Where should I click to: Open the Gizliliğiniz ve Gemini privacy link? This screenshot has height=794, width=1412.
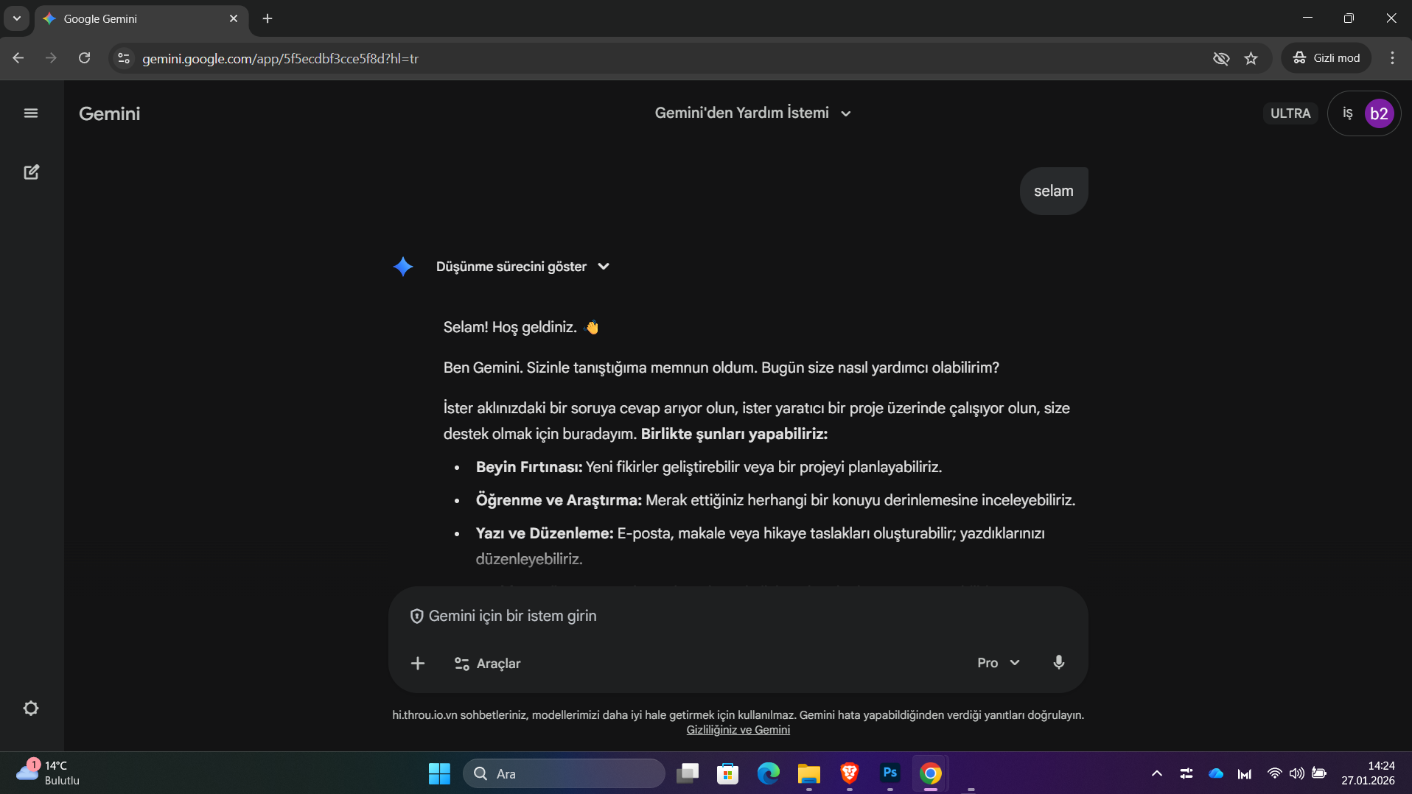click(x=738, y=730)
